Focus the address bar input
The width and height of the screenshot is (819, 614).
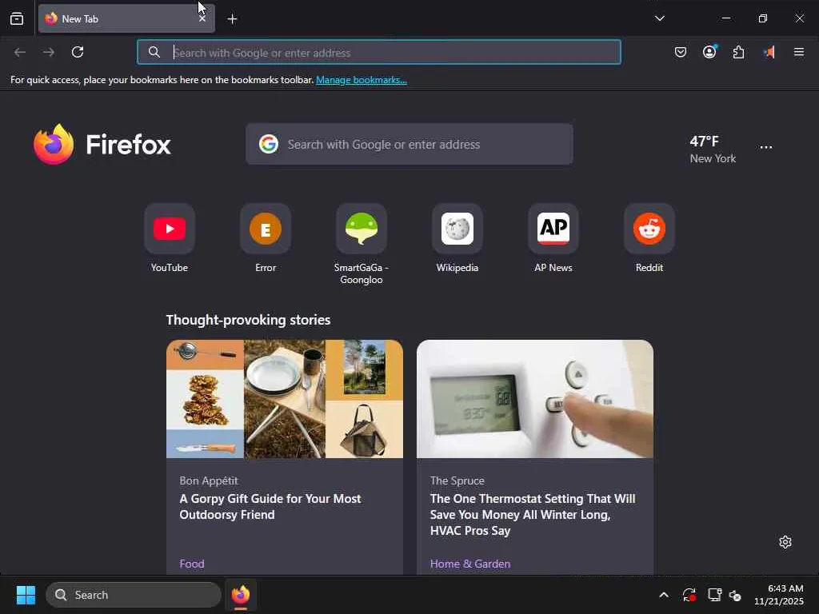pos(378,52)
